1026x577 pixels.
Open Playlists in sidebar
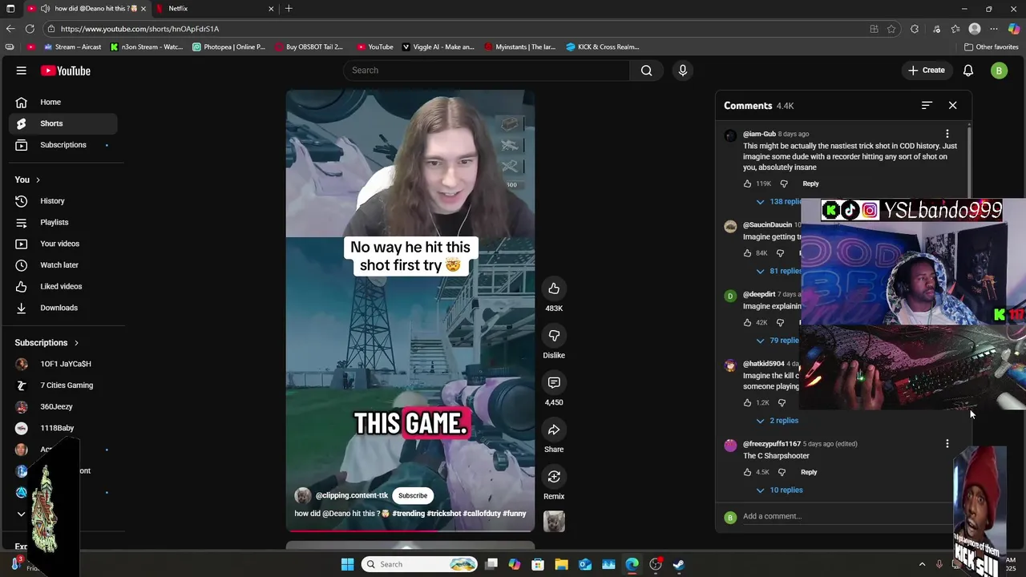[63, 222]
